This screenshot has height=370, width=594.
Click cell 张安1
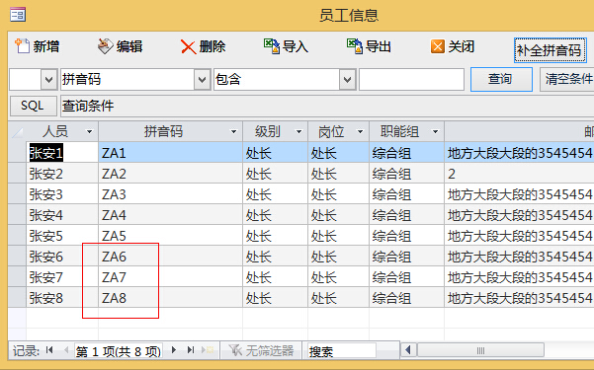pyautogui.click(x=62, y=153)
